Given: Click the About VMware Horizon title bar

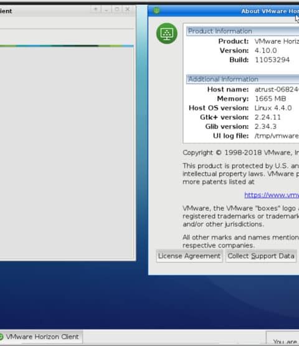Looking at the screenshot, I should (224, 11).
